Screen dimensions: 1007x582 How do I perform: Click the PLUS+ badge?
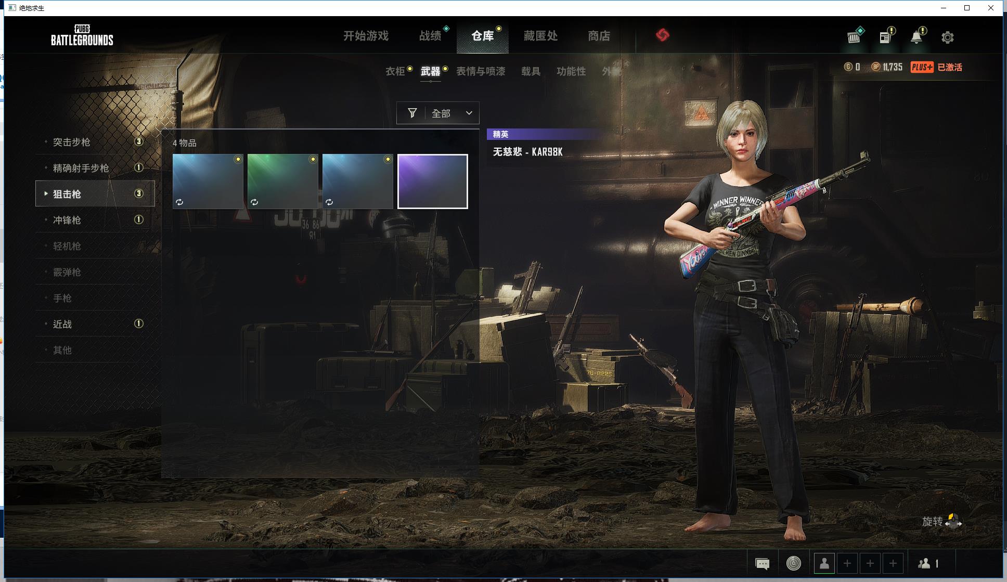(x=922, y=67)
